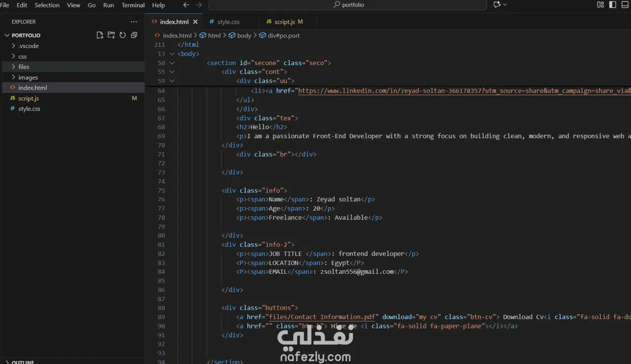Click the div class="br" code line
Image resolution: width=631 pixels, height=364 pixels.
[x=276, y=154]
